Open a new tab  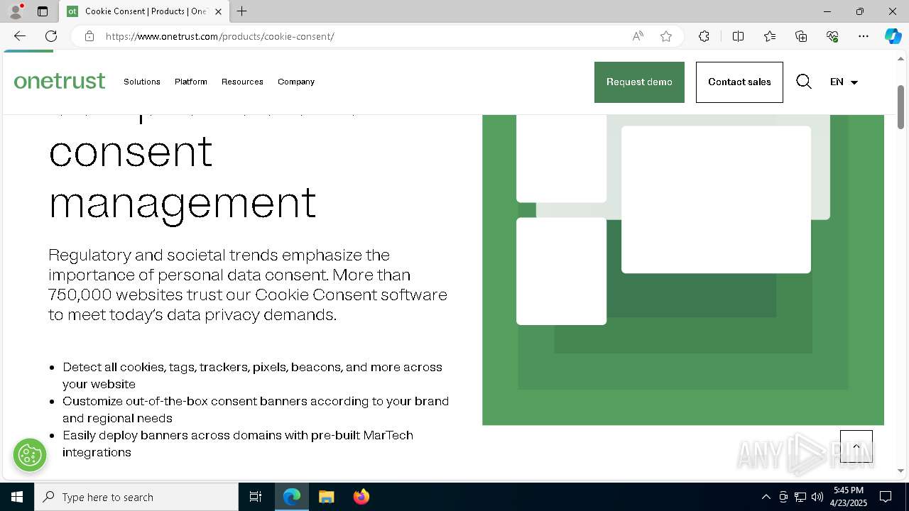(x=242, y=11)
